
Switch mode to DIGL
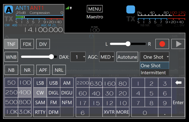(54, 93)
